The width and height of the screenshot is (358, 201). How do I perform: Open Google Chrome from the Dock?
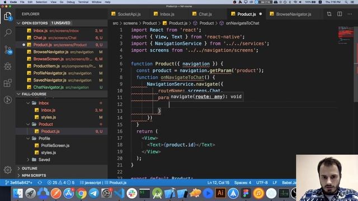(x=81, y=193)
